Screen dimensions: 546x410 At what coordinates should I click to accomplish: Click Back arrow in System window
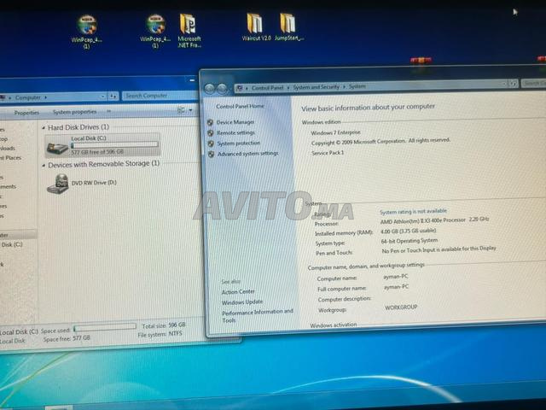(x=210, y=89)
